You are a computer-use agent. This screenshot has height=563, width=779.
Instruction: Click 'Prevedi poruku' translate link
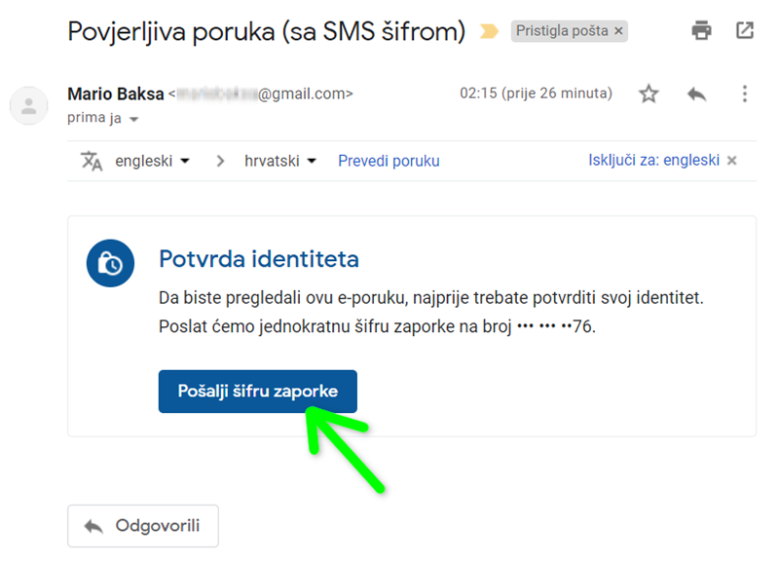(389, 161)
